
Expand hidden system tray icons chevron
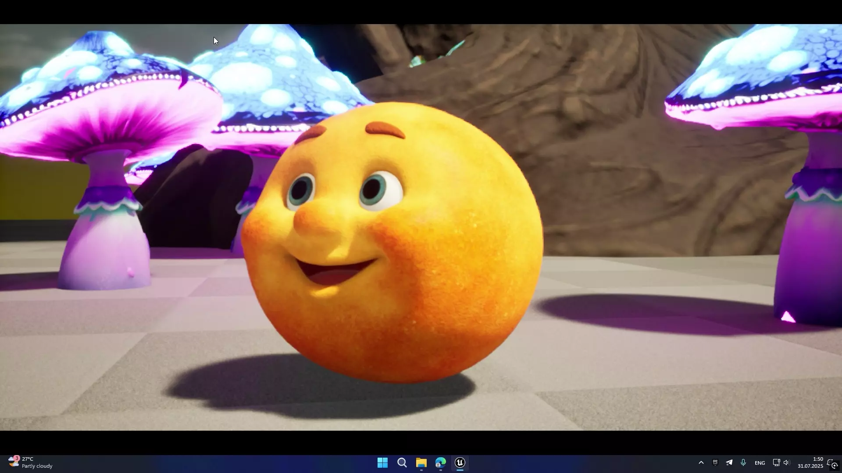pyautogui.click(x=701, y=462)
